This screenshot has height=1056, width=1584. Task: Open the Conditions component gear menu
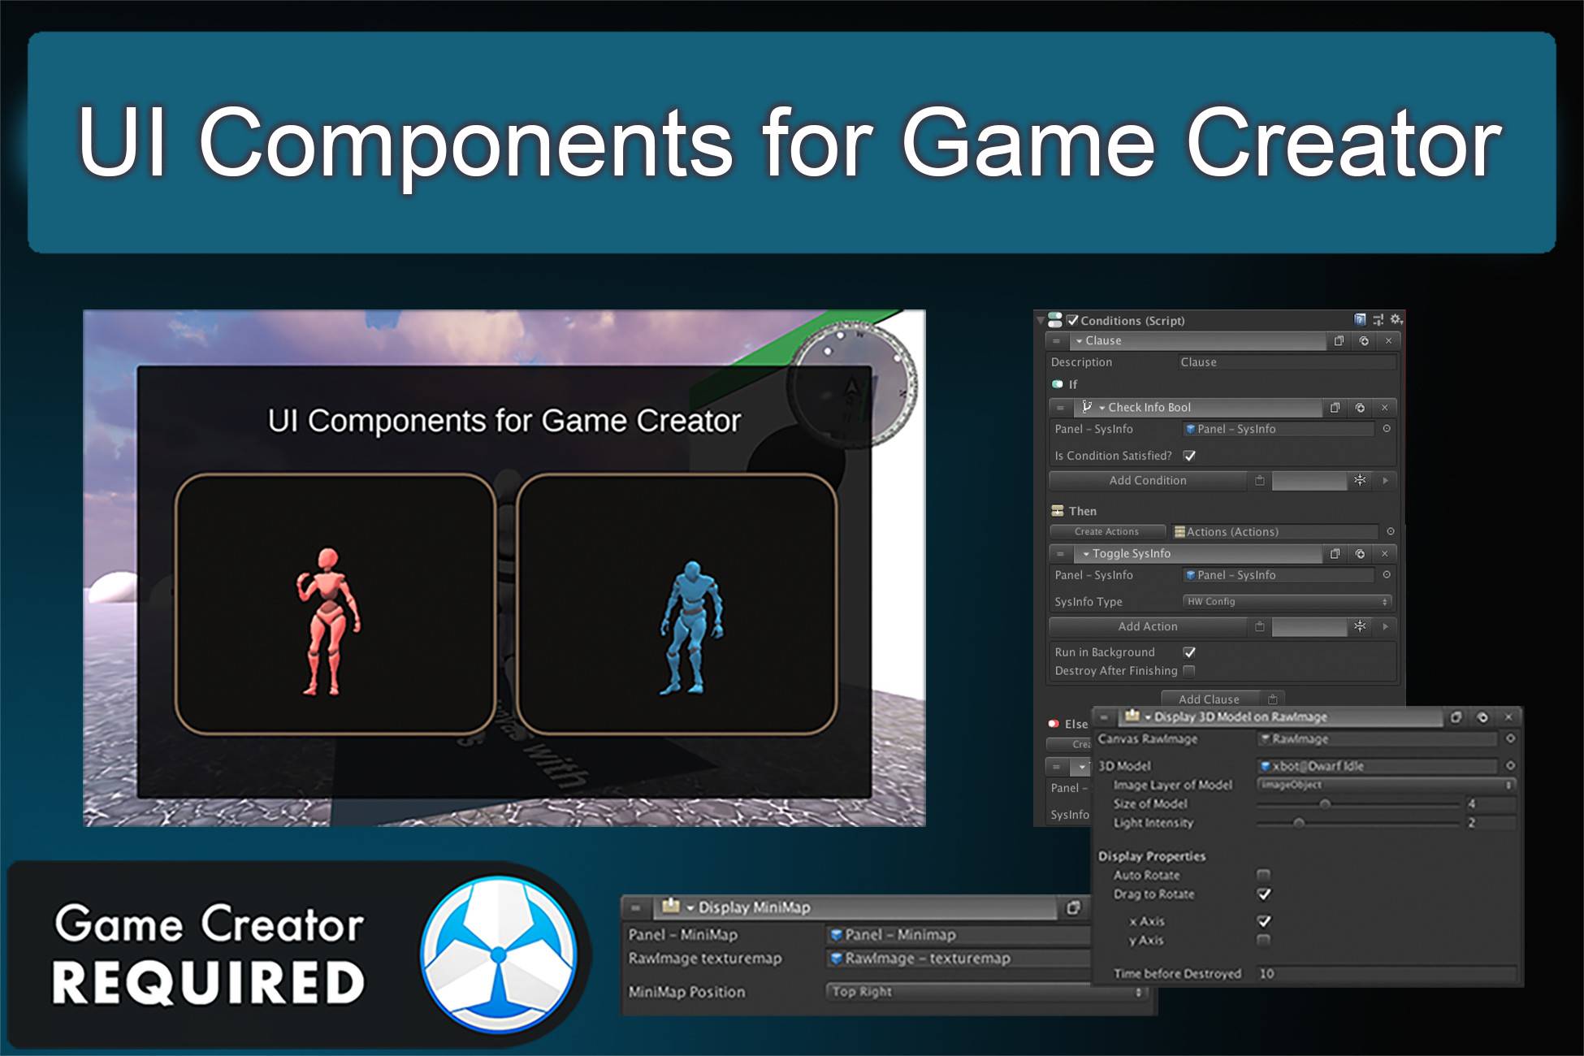tap(1396, 320)
